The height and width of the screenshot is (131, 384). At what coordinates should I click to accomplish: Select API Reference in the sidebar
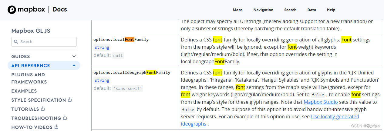(31, 66)
